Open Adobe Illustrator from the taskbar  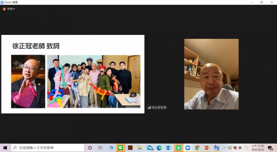(x=130, y=148)
